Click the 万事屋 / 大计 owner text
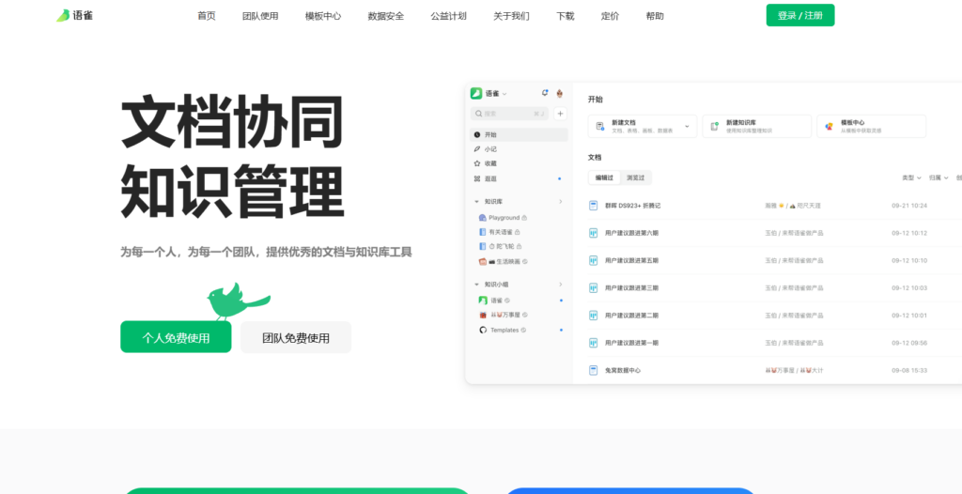This screenshot has height=494, width=962. click(794, 370)
